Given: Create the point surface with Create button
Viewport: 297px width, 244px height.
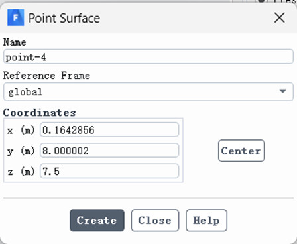Looking at the screenshot, I should point(97,220).
